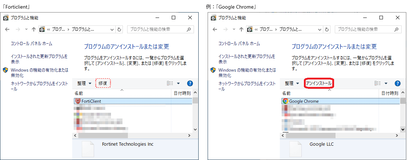Sort by the 名前 column header in the Google Chrome window
Viewport: 407px width, 160px height.
tap(286, 93)
